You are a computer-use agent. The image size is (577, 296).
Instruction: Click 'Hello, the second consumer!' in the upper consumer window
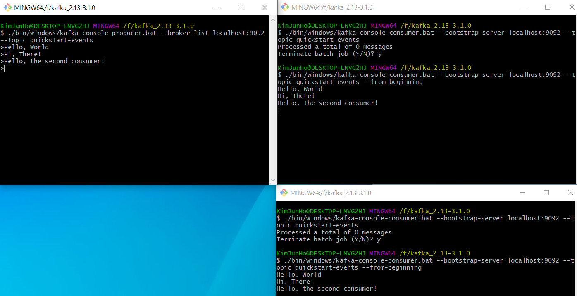[328, 103]
